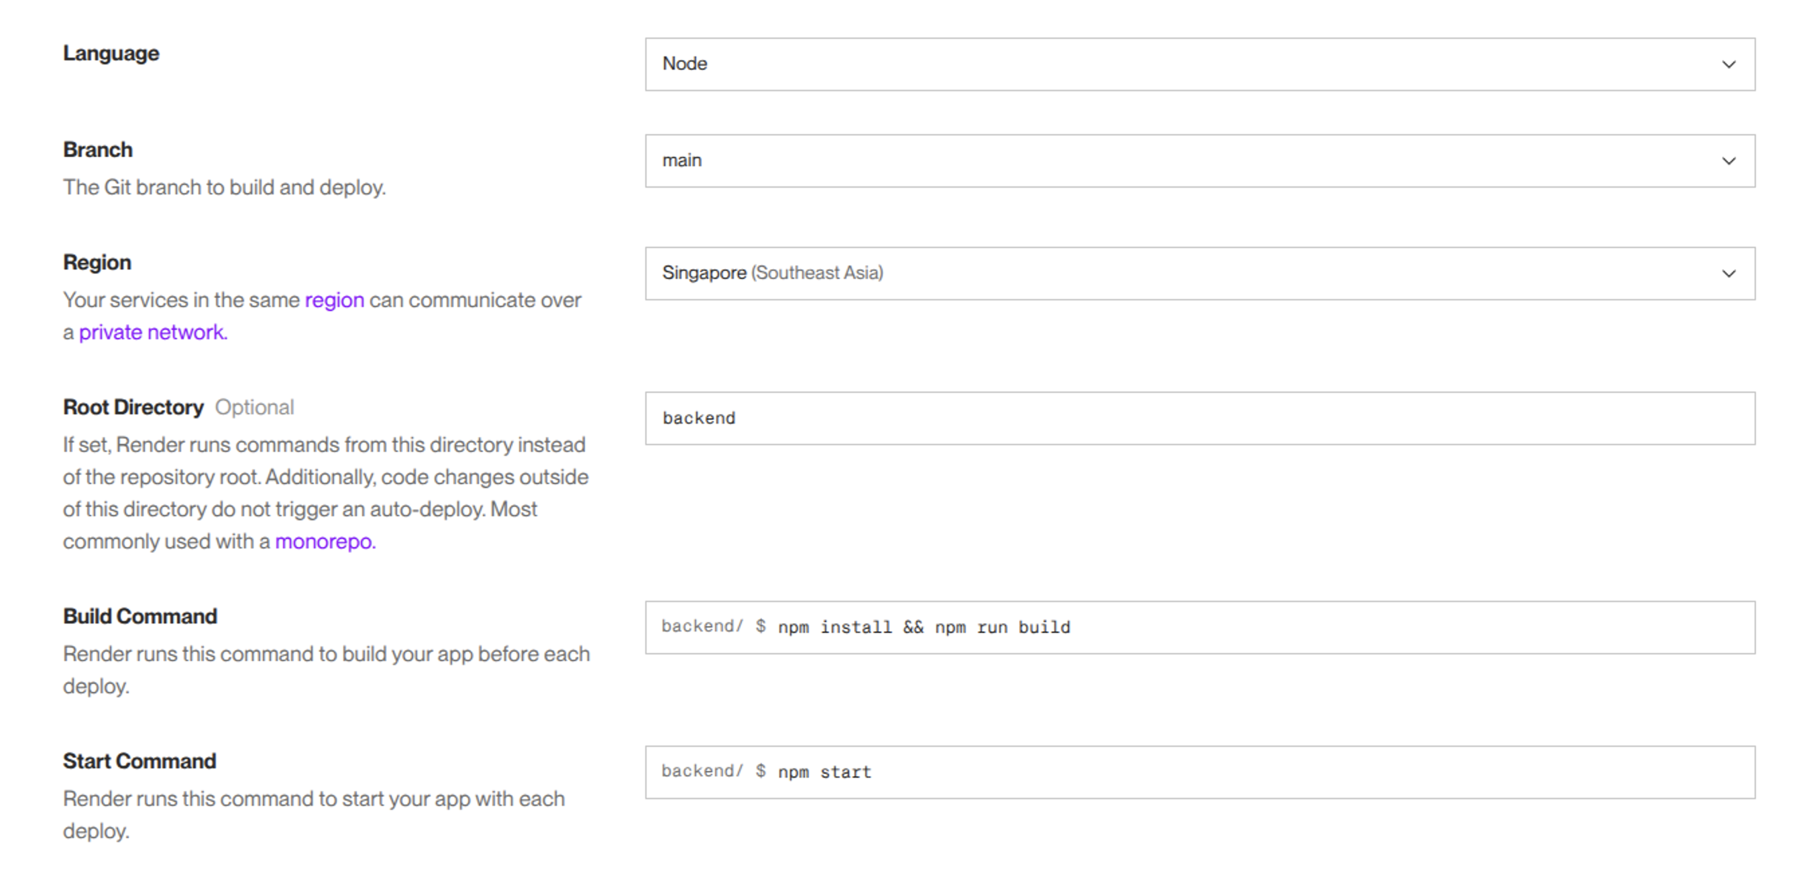Viewport: 1819px width, 881px height.
Task: Open the 'monorepo' documentation link
Action: pos(325,542)
